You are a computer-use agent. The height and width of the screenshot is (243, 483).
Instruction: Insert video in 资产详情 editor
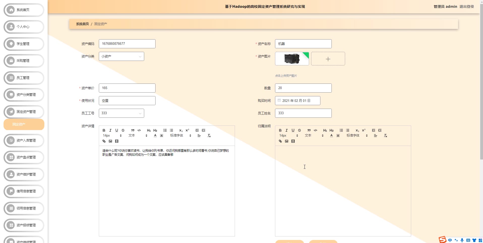pyautogui.click(x=117, y=141)
